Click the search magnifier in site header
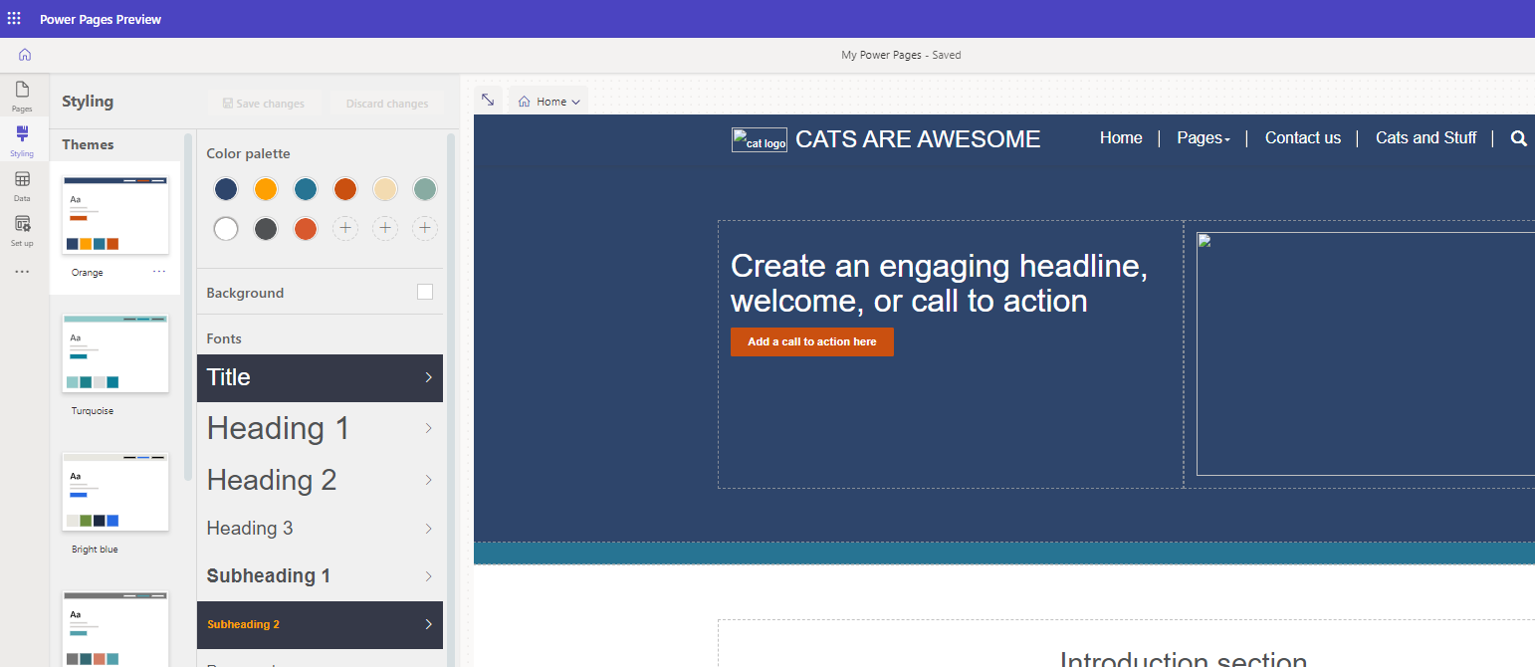 1518,138
